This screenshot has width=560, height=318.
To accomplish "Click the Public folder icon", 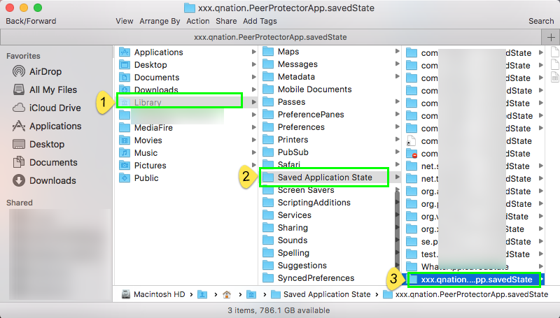I will (x=125, y=178).
